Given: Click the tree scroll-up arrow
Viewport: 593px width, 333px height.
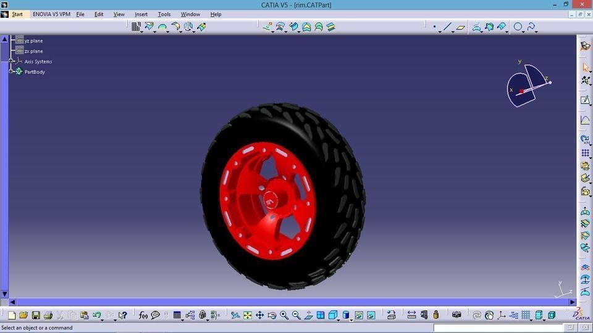Looking at the screenshot, I should pyautogui.click(x=4, y=39).
